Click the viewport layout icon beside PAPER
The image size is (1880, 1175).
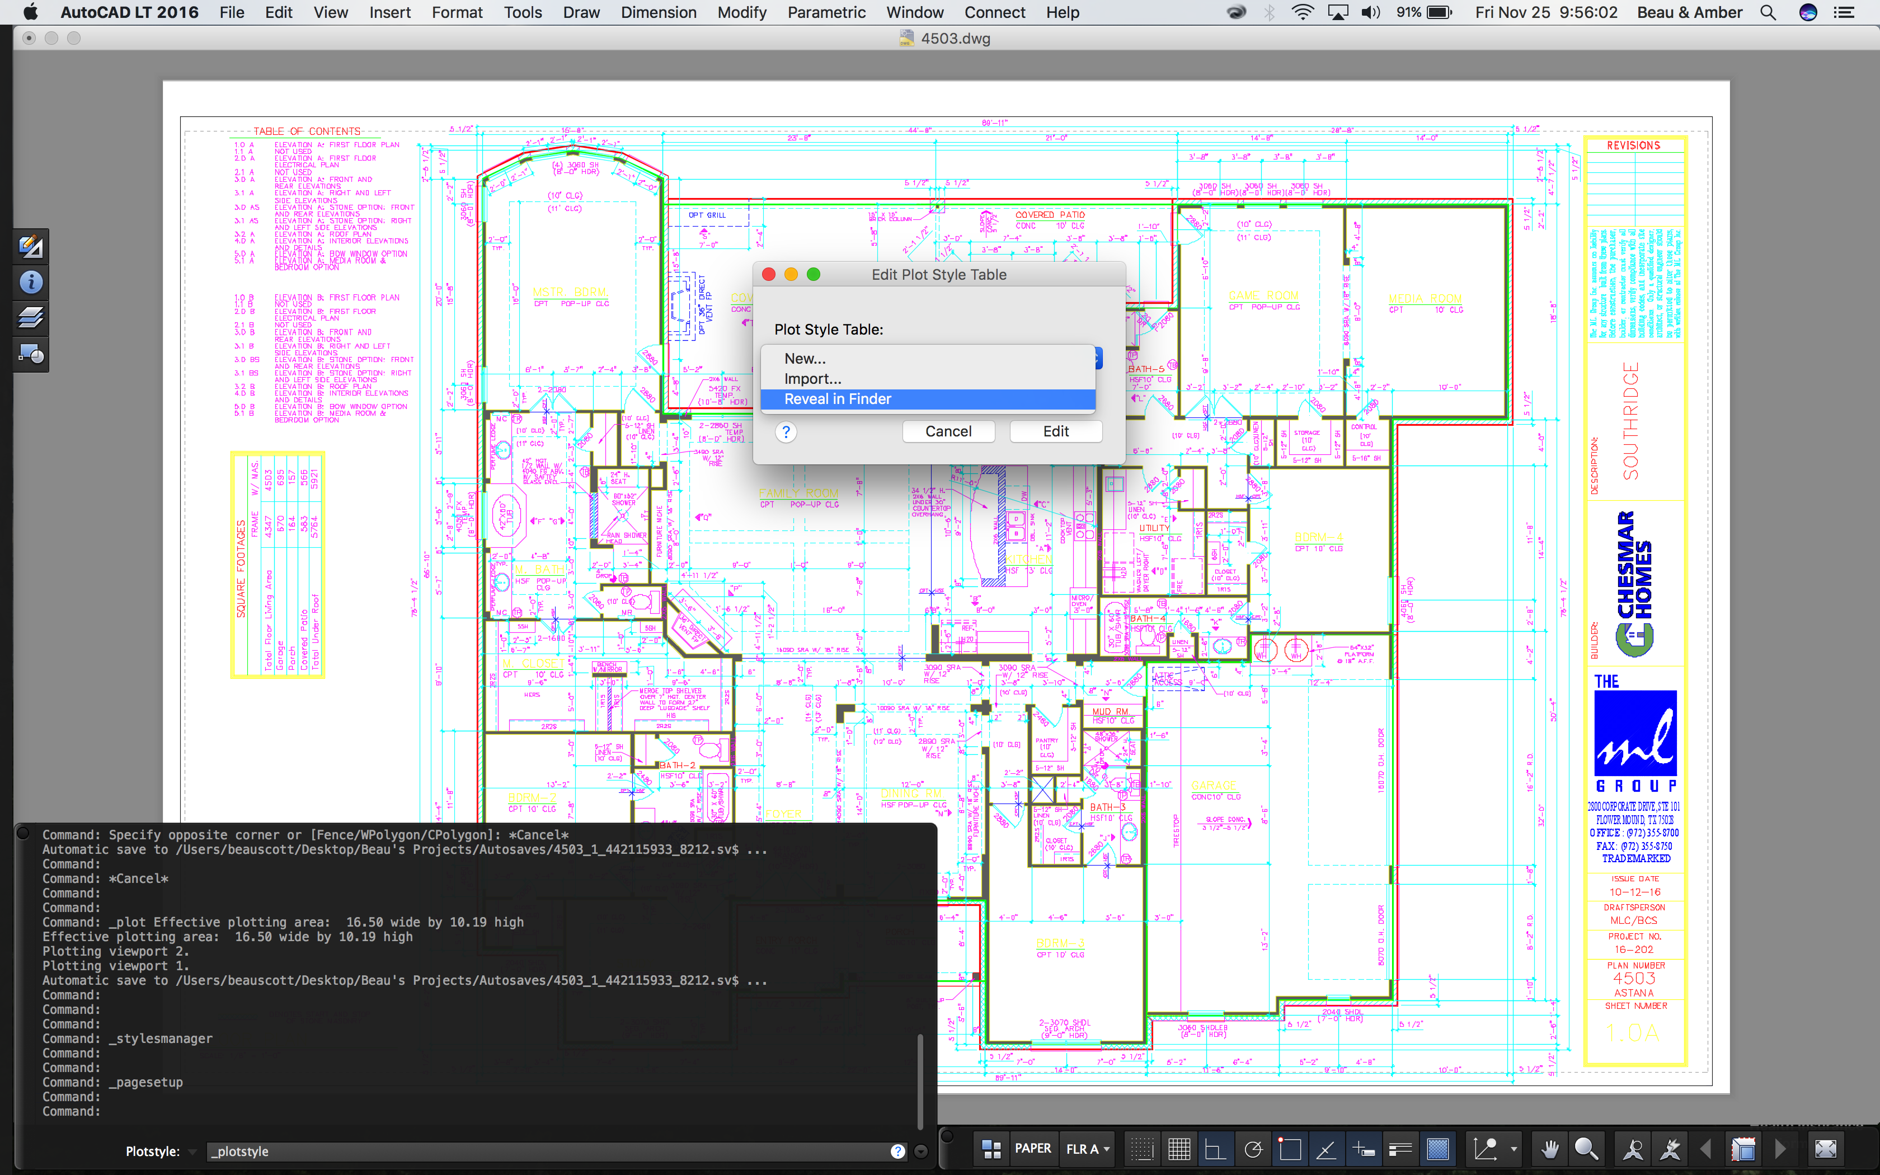coord(991,1149)
